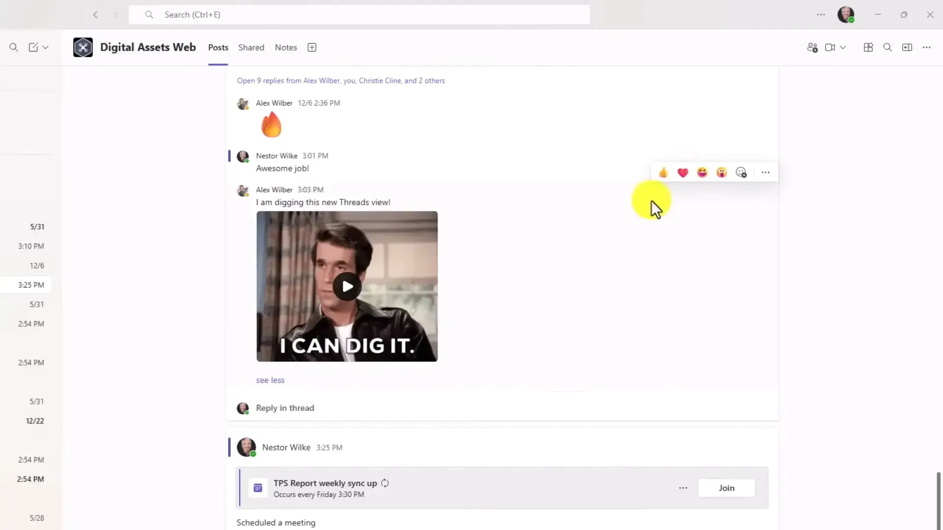This screenshot has width=943, height=530.
Task: Switch to the Shared tab
Action: pyautogui.click(x=251, y=48)
